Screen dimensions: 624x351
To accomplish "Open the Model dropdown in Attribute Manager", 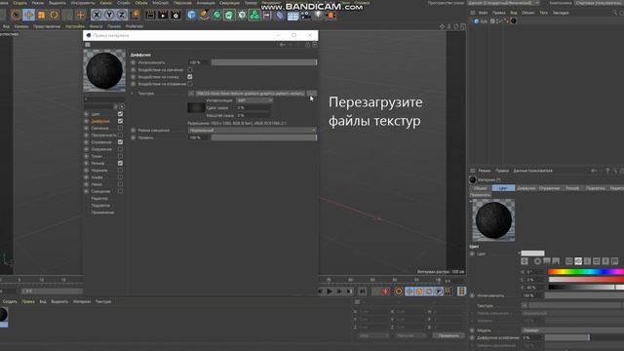I will coord(572,331).
